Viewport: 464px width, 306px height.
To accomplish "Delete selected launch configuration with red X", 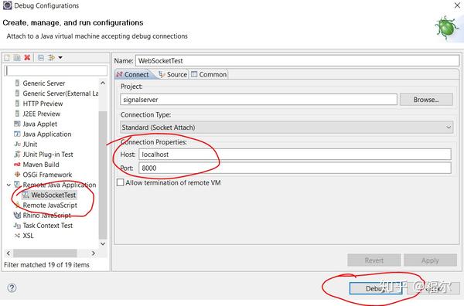I will [x=27, y=57].
